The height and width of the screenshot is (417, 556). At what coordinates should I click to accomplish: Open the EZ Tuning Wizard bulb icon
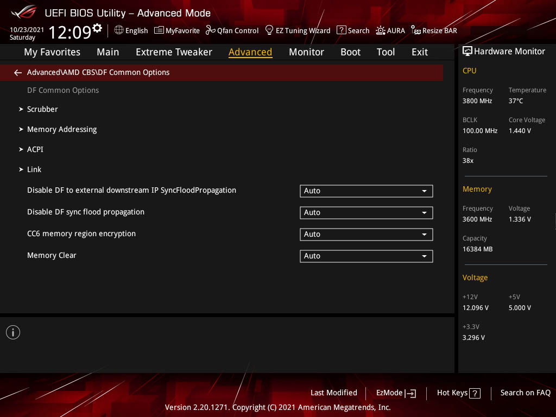click(x=269, y=30)
